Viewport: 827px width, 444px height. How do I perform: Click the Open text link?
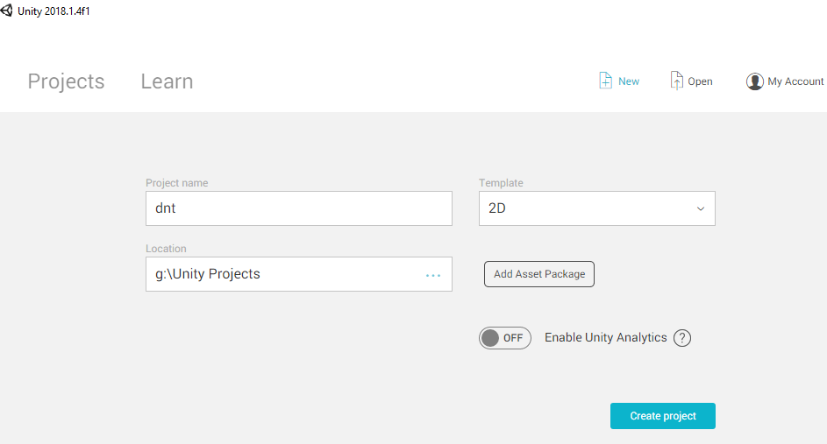[700, 81]
